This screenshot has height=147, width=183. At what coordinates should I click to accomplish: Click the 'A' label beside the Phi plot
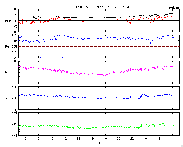[x=7, y=53]
